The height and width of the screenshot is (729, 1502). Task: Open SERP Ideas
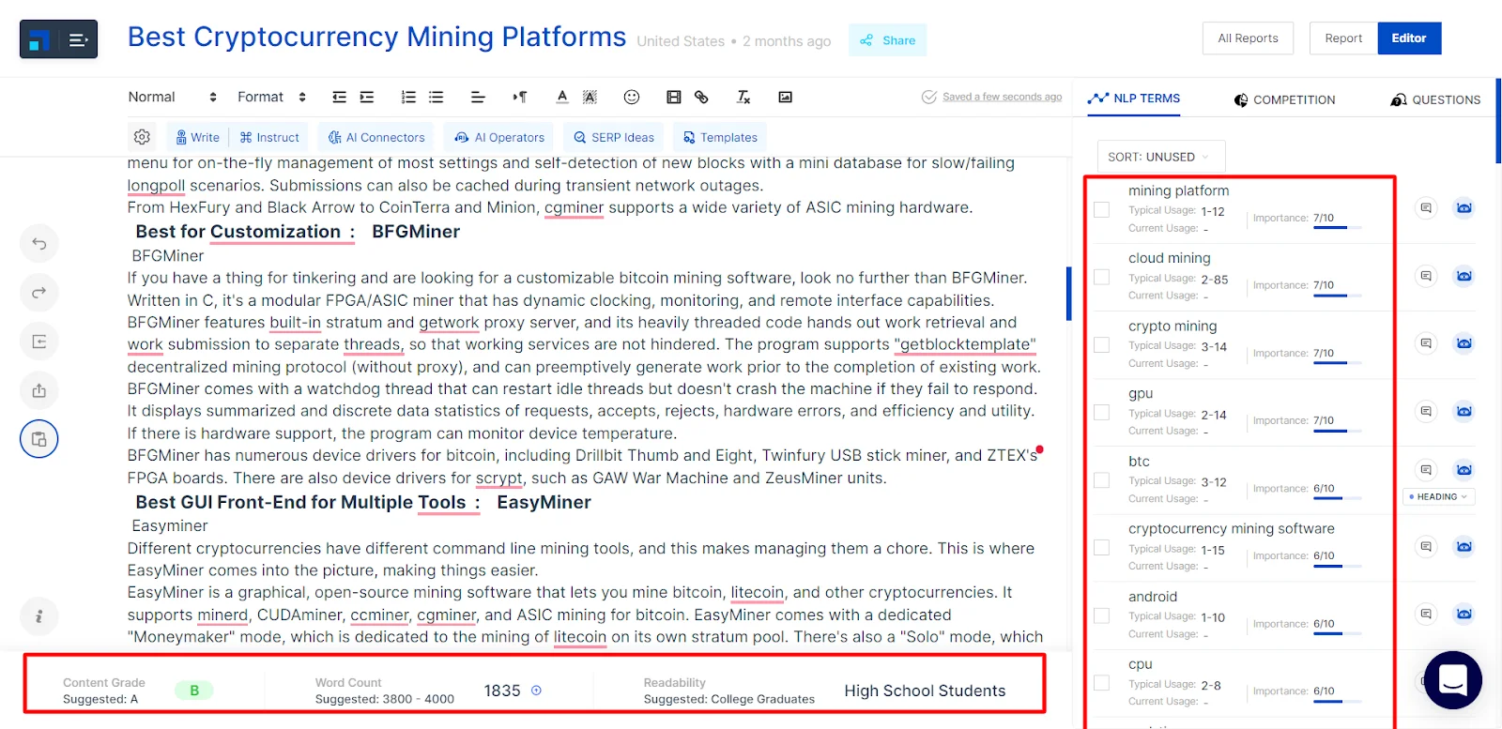pos(614,137)
